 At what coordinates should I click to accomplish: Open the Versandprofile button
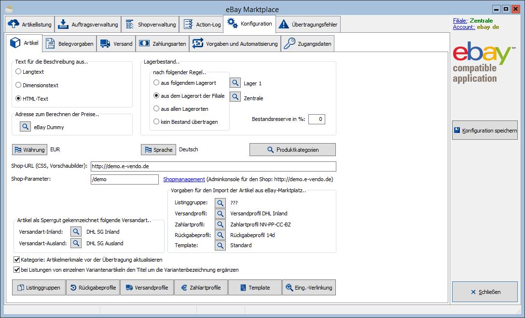point(147,288)
